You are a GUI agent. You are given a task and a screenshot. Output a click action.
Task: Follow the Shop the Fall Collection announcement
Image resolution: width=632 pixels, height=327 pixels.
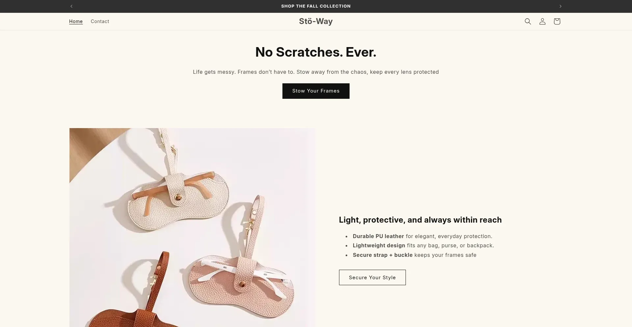click(316, 6)
